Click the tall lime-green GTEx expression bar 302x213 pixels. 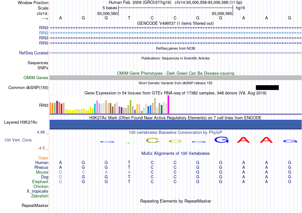(130, 107)
